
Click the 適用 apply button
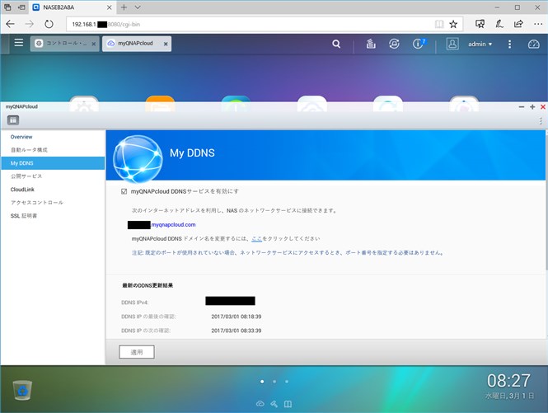[137, 352]
